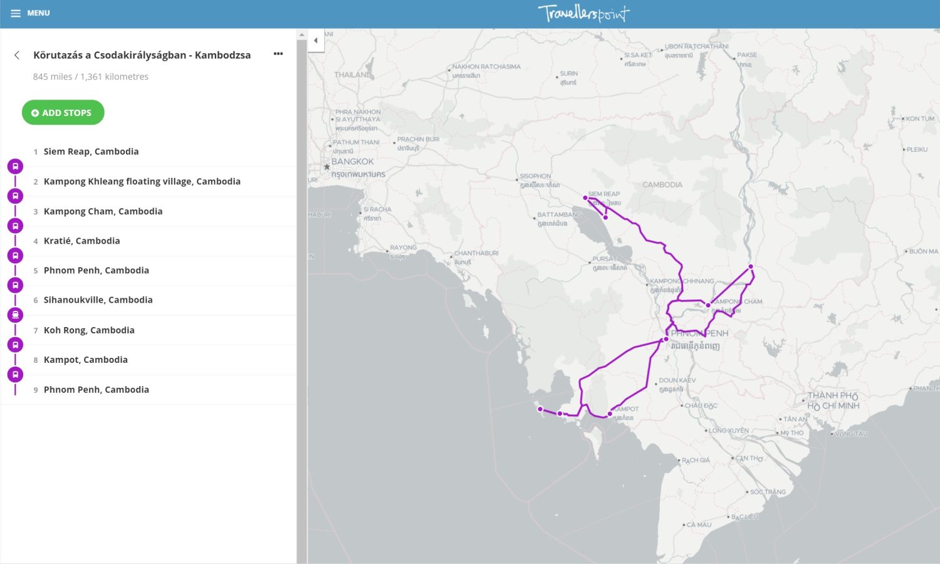Click bus icon between Kampong Khleang and Kampong Cham
This screenshot has width=940, height=564.
point(15,196)
